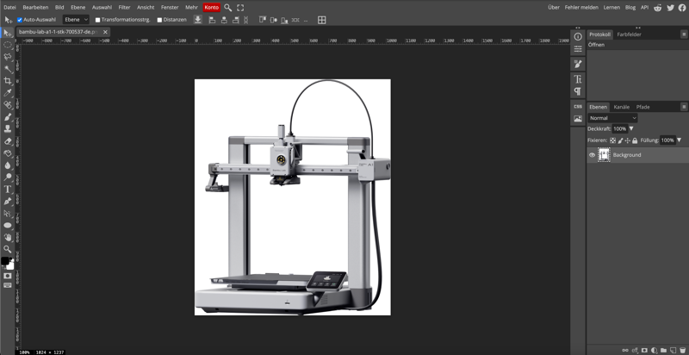Toggle fullscreen mode icon in menu bar
The width and height of the screenshot is (689, 355).
[240, 7]
